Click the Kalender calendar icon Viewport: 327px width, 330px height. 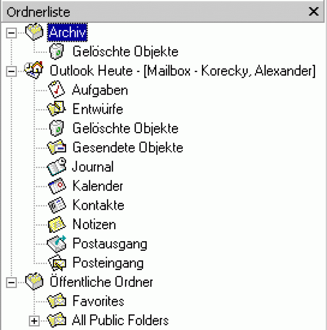pos(58,186)
